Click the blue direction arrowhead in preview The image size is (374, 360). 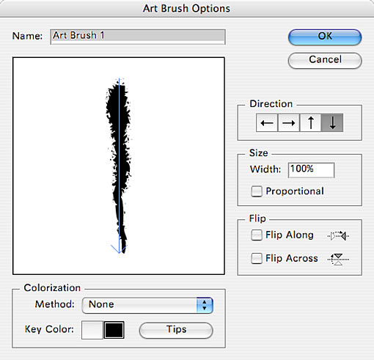tap(119, 249)
